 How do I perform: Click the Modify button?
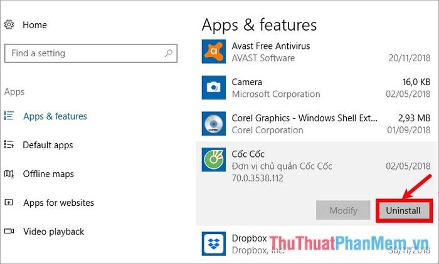[x=343, y=210]
